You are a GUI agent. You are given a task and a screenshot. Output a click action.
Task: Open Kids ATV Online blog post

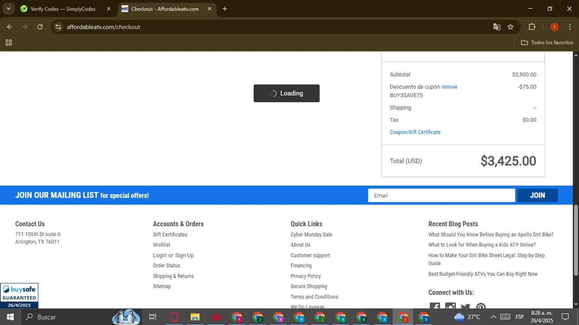(x=482, y=245)
